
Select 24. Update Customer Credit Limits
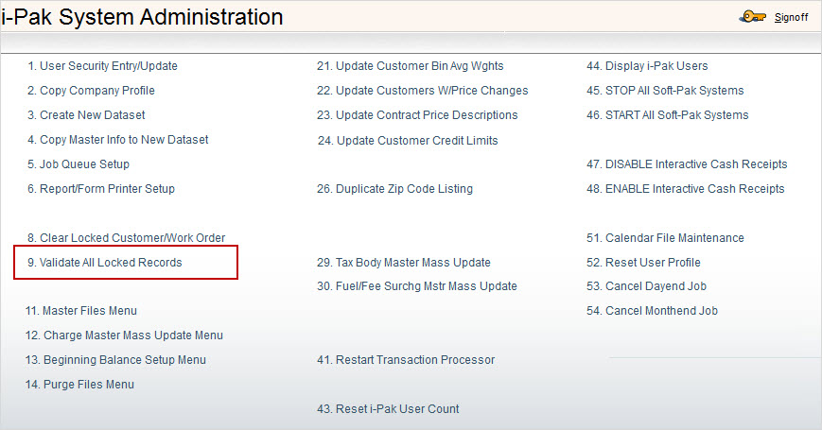point(408,141)
